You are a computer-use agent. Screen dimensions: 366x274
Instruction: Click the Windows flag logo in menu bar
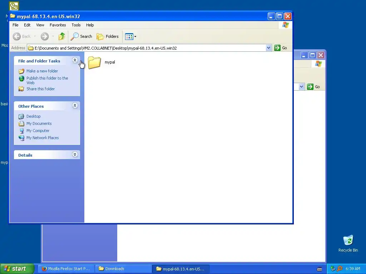pos(285,25)
